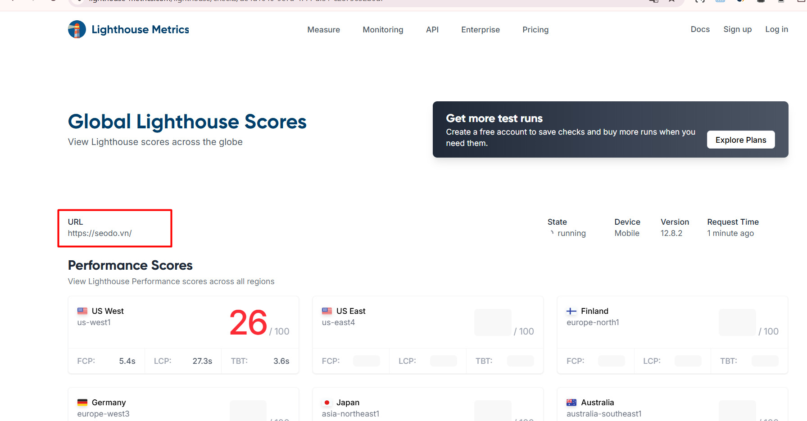Image resolution: width=807 pixels, height=421 pixels.
Task: Click the Finland flag icon
Action: (571, 311)
